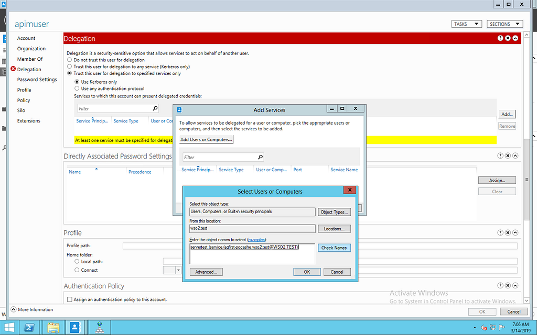
Task: Click Object Types button
Action: point(334,212)
